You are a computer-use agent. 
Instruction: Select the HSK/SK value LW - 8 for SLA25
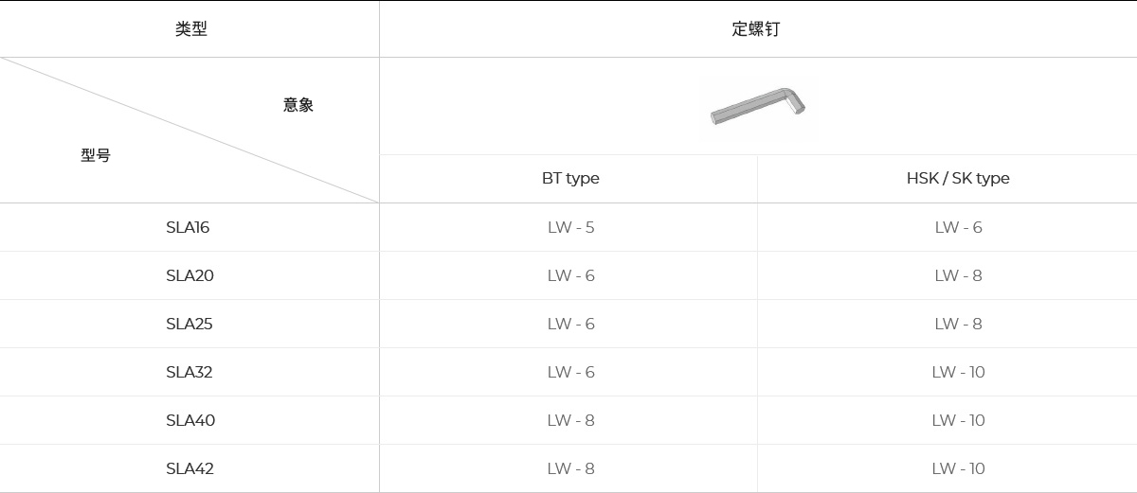958,324
